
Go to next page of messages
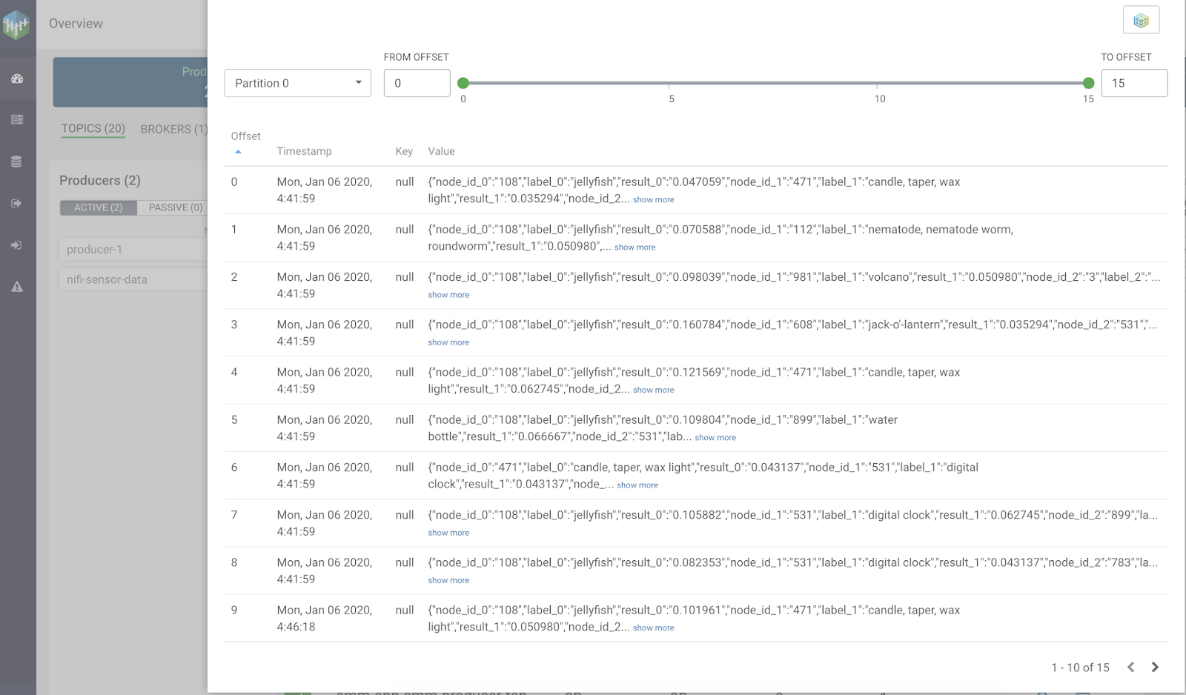point(1155,667)
